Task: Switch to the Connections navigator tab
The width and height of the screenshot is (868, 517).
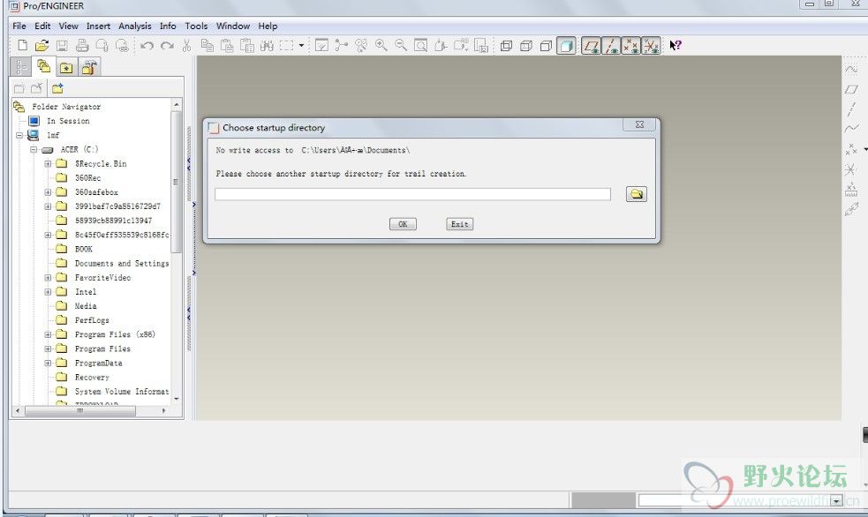Action: point(89,67)
